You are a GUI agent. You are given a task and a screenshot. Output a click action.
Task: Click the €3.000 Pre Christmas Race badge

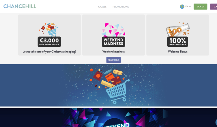tap(49, 42)
